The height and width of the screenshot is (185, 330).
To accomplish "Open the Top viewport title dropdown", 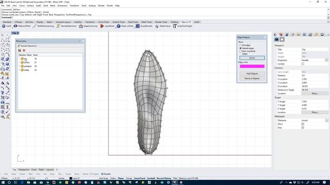I will [x=18, y=33].
